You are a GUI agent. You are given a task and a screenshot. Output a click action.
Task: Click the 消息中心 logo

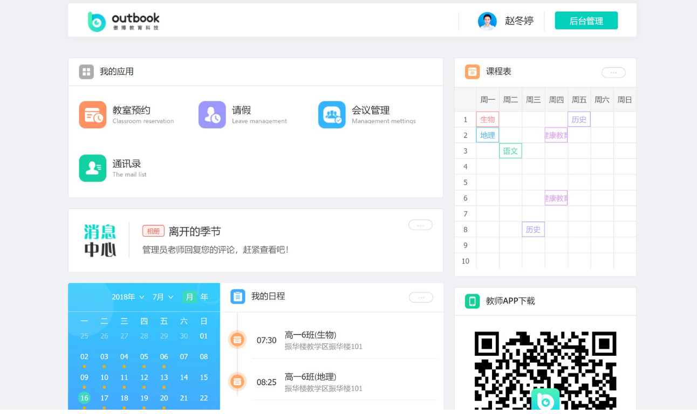pos(100,240)
